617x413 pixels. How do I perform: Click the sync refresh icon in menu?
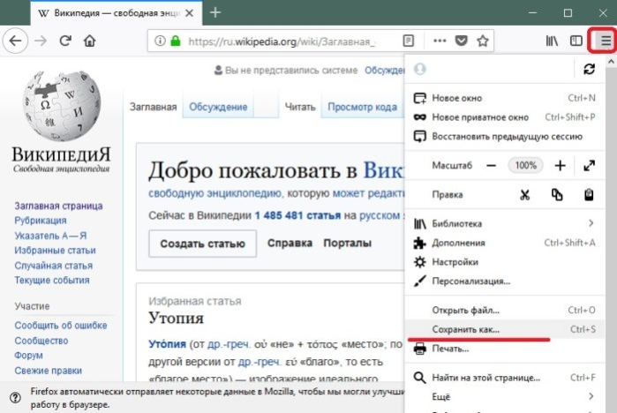589,69
